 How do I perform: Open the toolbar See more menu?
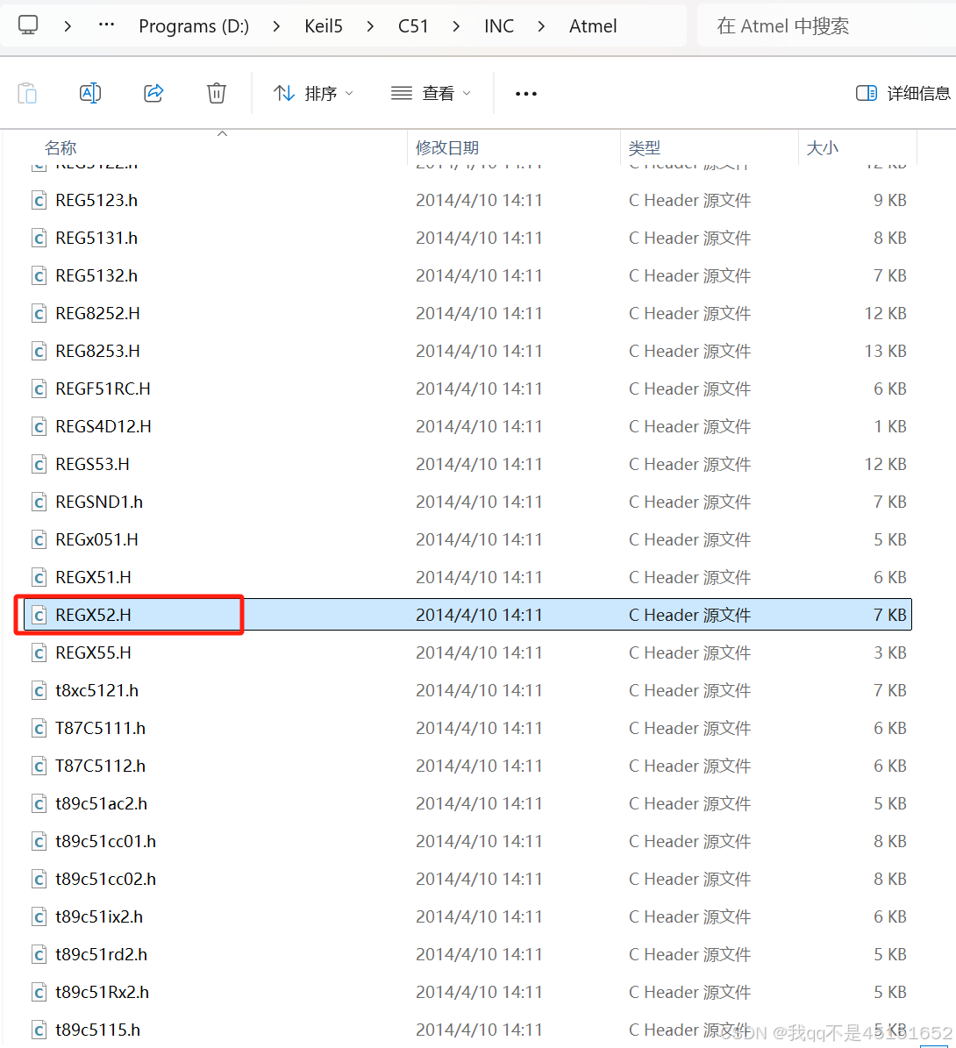click(x=526, y=93)
